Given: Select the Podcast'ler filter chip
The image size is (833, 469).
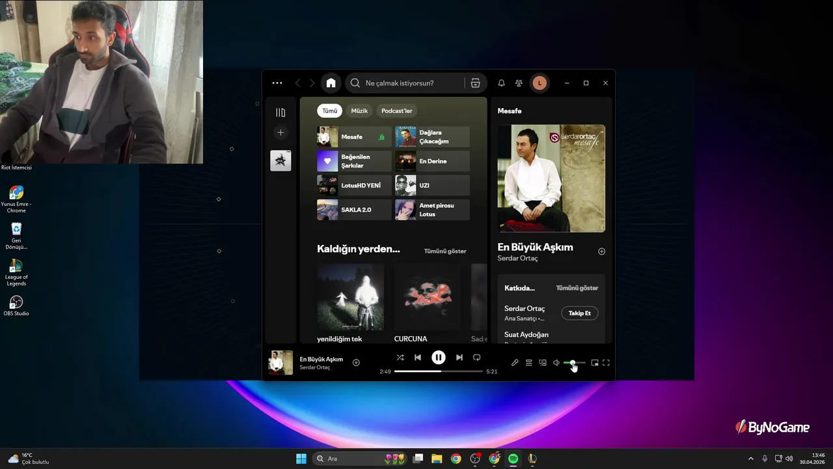Looking at the screenshot, I should coord(396,111).
